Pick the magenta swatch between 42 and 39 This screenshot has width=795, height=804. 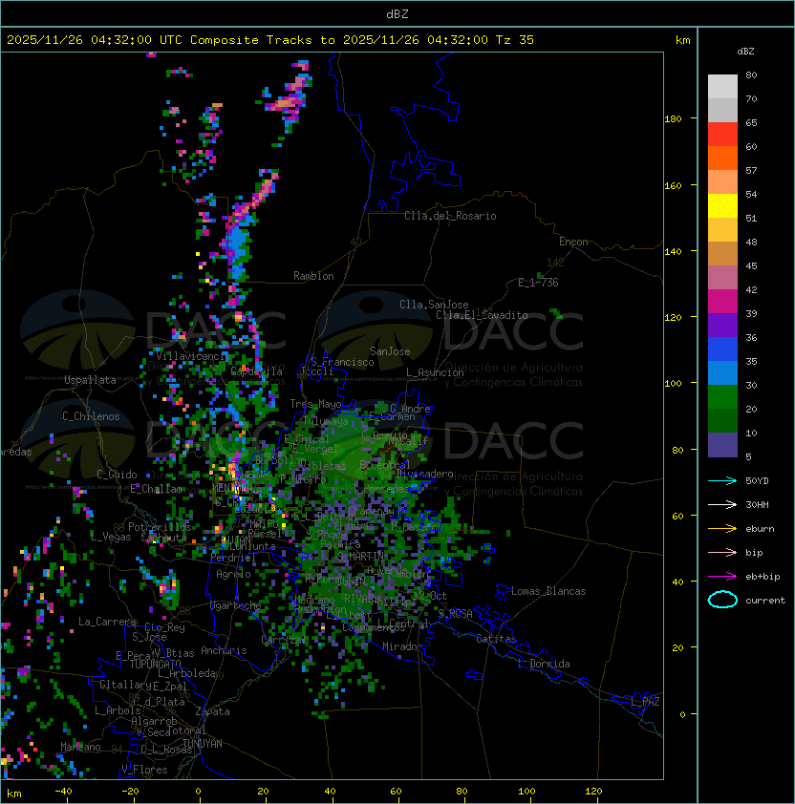[722, 302]
